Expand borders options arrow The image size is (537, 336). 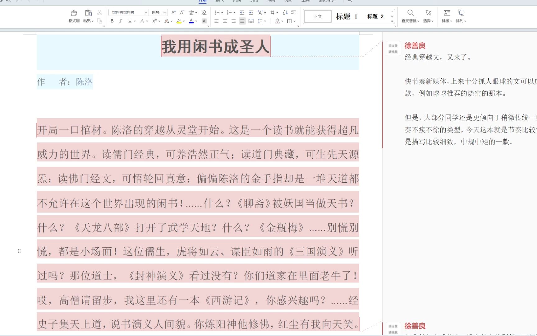295,21
